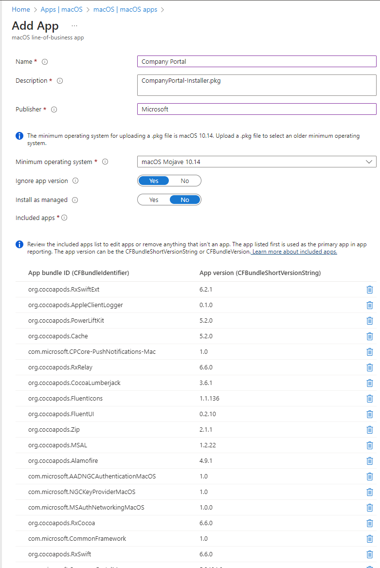Select com.microsoft.CPCore-PushNotifications-Mac cell
380x568 pixels.
pos(92,352)
